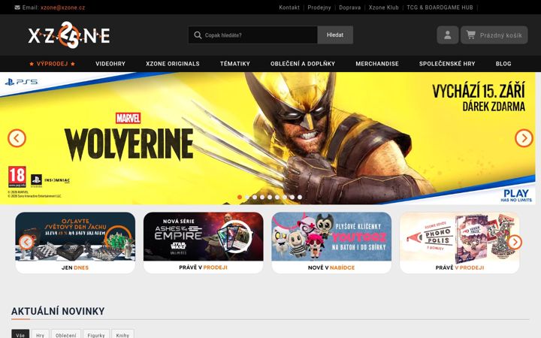Click 'NOVĚ V NABÍDCE' caption

pyautogui.click(x=331, y=267)
